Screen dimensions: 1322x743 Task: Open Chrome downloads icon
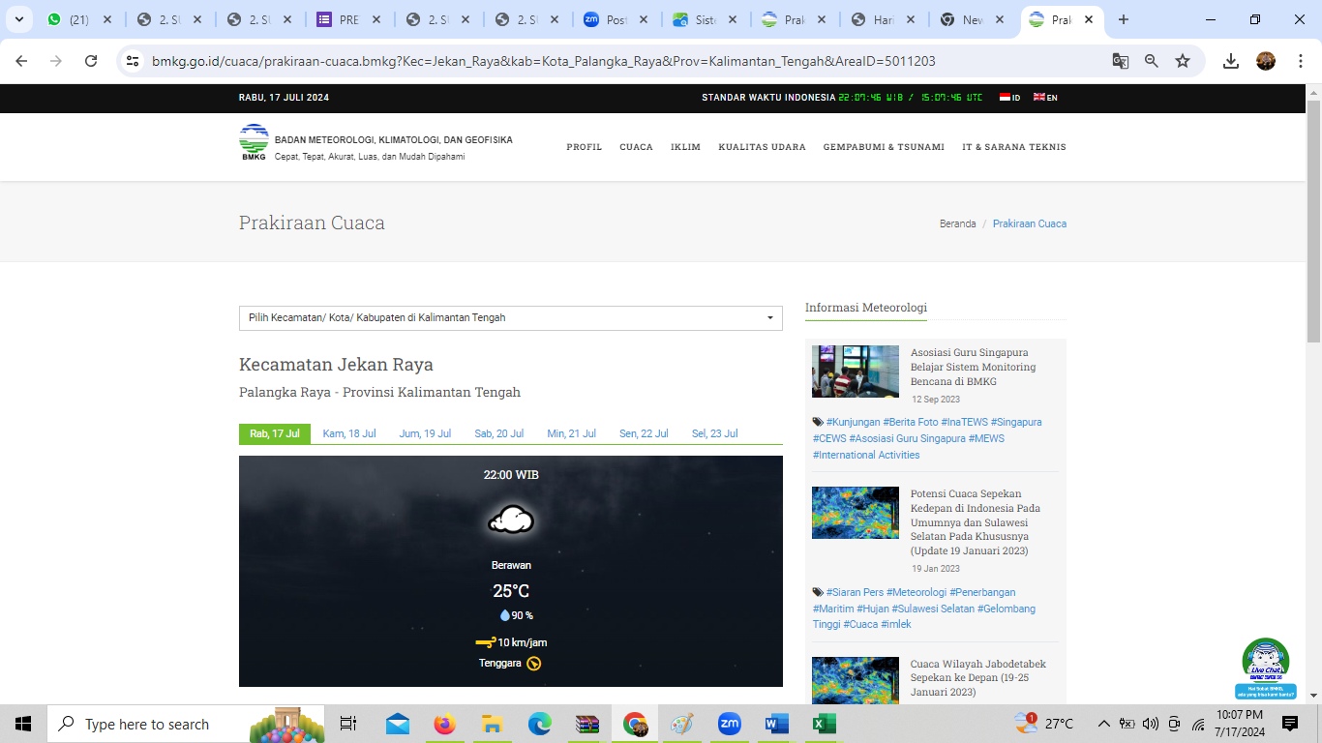tap(1231, 61)
